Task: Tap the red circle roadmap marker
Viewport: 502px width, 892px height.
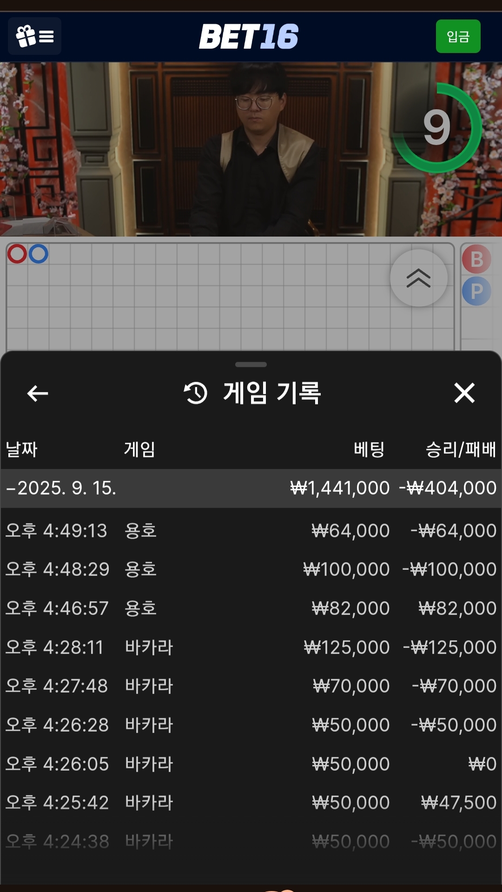Action: tap(17, 254)
